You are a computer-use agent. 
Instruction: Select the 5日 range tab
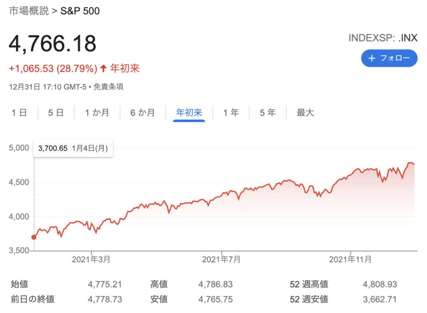tap(56, 112)
